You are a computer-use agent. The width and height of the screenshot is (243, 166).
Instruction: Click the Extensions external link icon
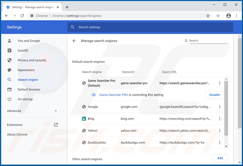(x=56, y=125)
